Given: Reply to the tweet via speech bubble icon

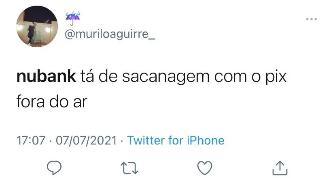Looking at the screenshot, I should pyautogui.click(x=53, y=167).
